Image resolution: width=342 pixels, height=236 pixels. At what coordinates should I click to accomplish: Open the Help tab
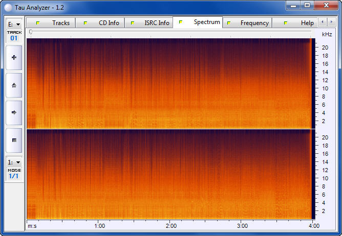tap(301, 23)
